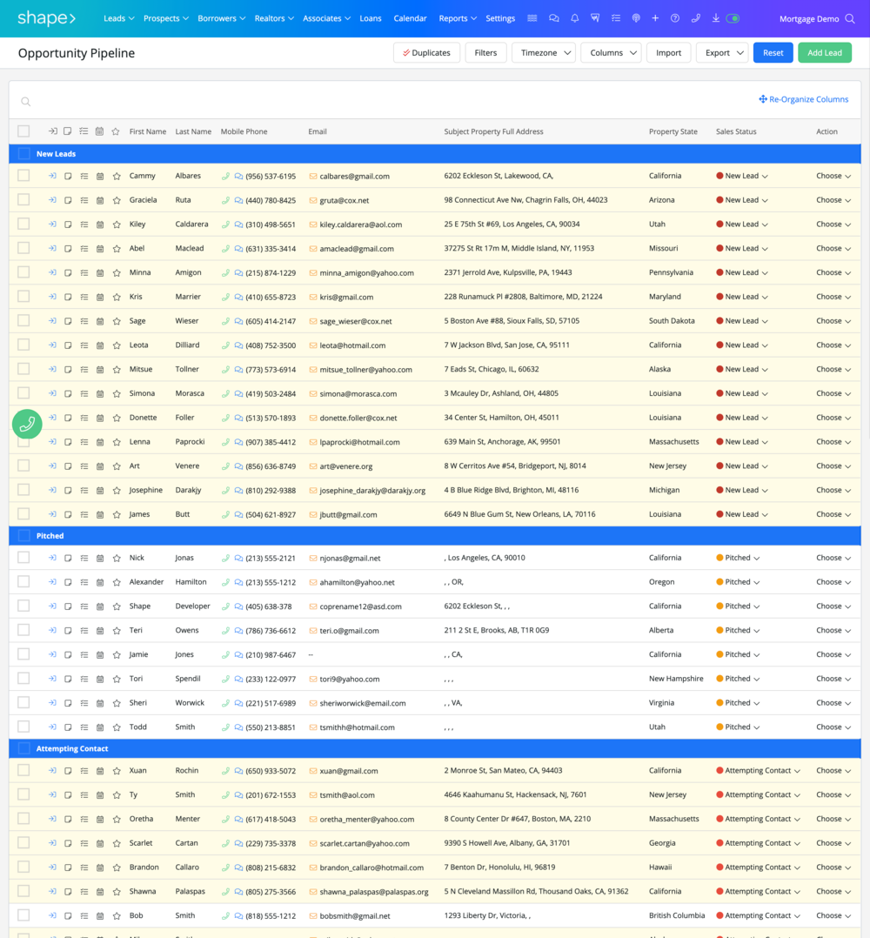Toggle the green switch in top bar
Viewport: 870px width, 938px height.
pos(733,18)
